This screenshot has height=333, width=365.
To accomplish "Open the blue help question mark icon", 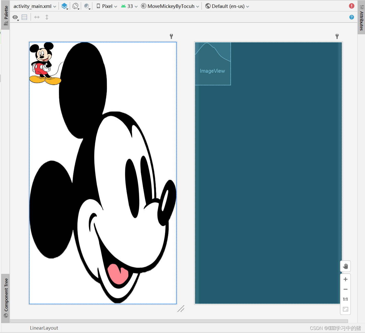I will pos(352,17).
